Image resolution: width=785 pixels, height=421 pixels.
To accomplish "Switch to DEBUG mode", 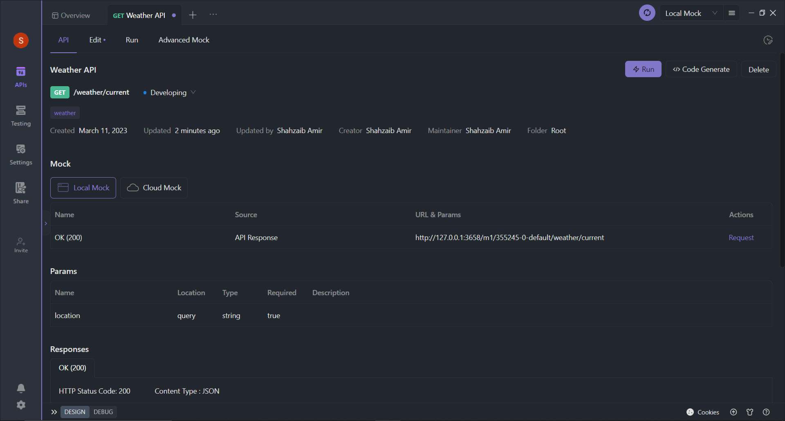I will (103, 412).
